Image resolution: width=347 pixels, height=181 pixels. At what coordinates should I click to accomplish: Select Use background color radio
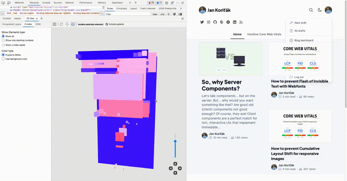point(3,59)
